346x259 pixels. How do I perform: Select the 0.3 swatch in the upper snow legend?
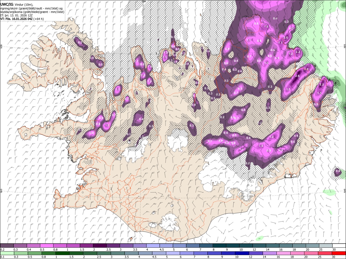click(20, 246)
